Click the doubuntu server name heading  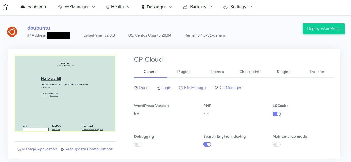[x=39, y=28]
